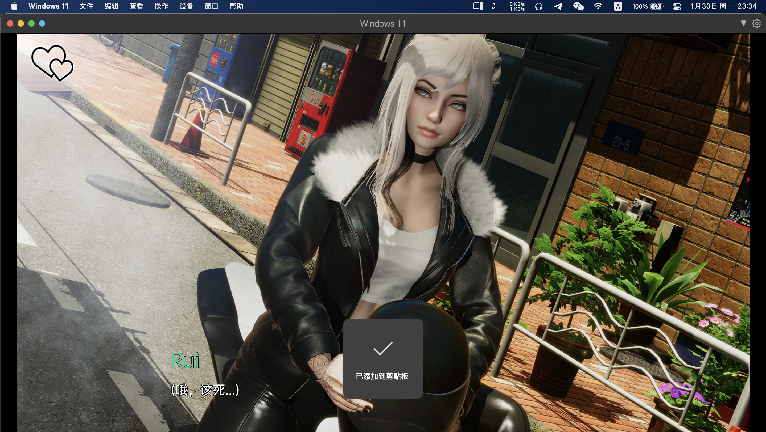
Task: Click the resize arrows menu bar icon
Action: coord(494,6)
